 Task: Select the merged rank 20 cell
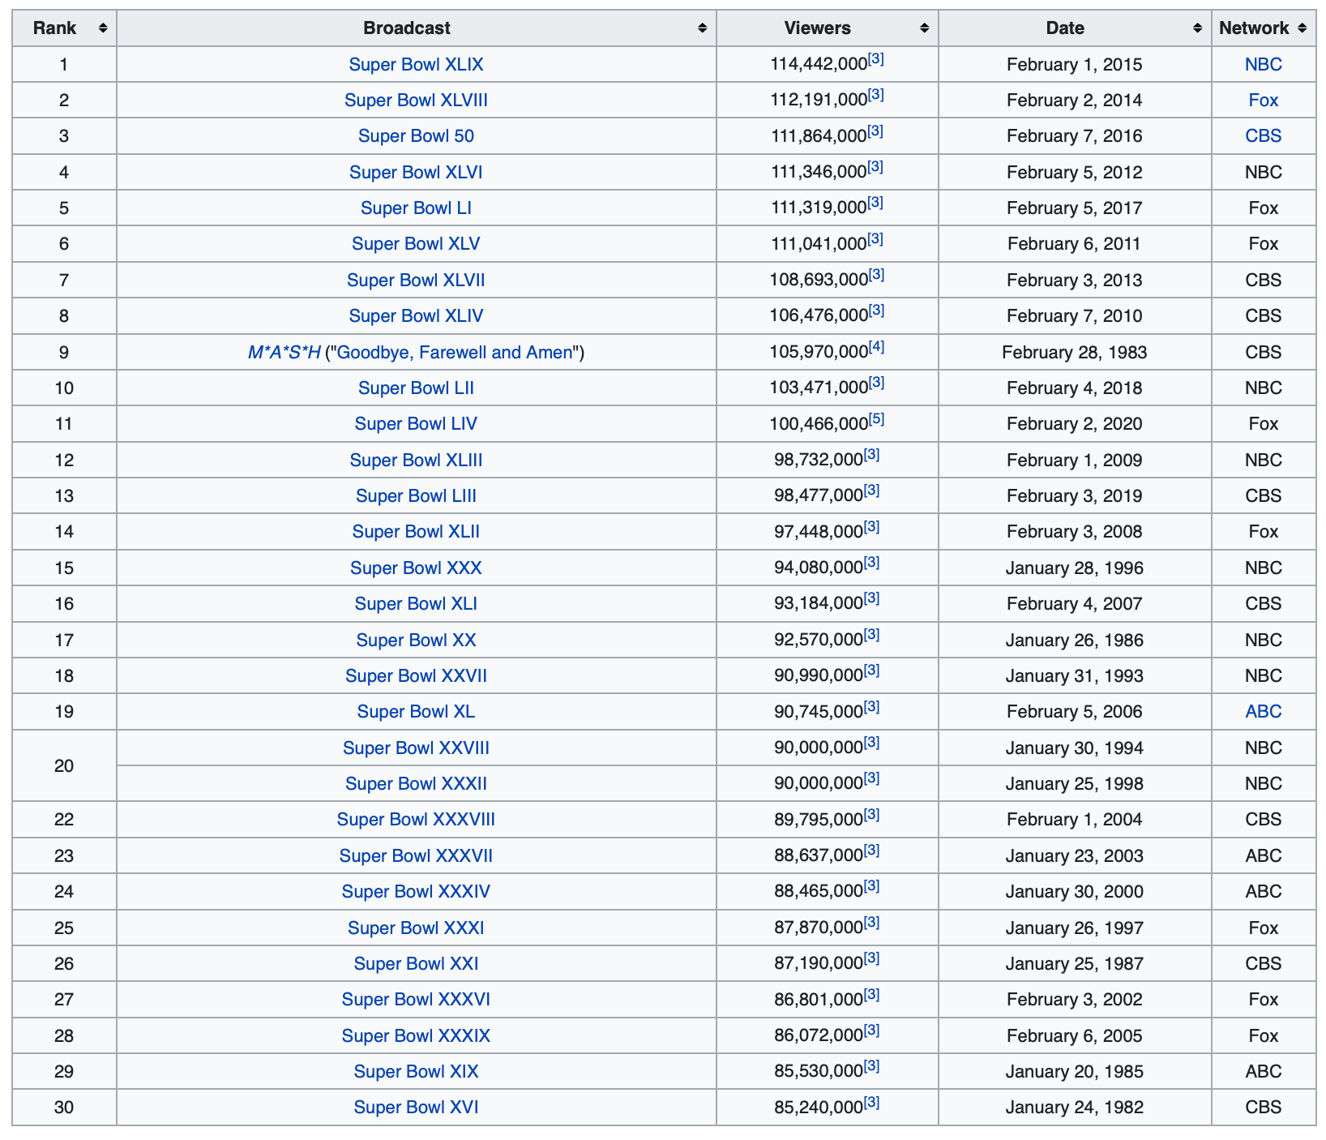(x=64, y=766)
